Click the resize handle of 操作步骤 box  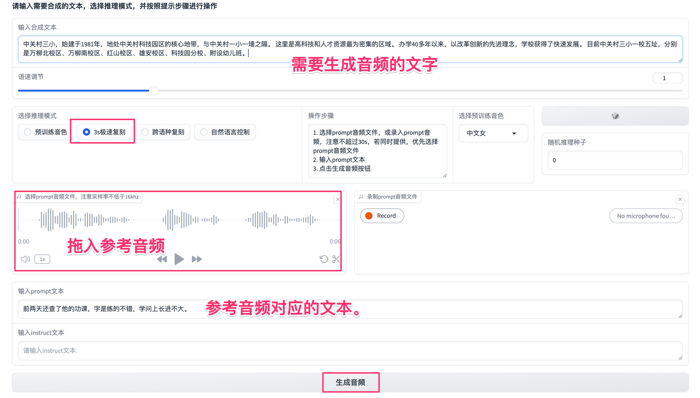445,175
